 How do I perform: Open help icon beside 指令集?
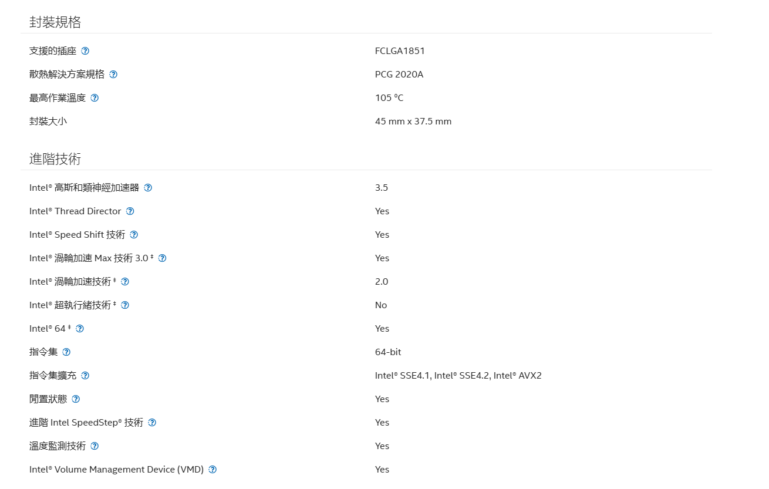pyautogui.click(x=66, y=352)
